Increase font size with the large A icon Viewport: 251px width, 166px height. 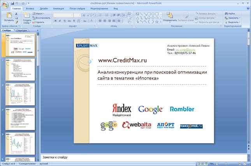click(x=84, y=15)
